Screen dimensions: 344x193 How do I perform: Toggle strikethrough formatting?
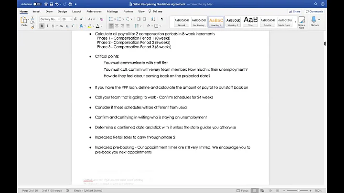pyautogui.click(x=61, y=26)
